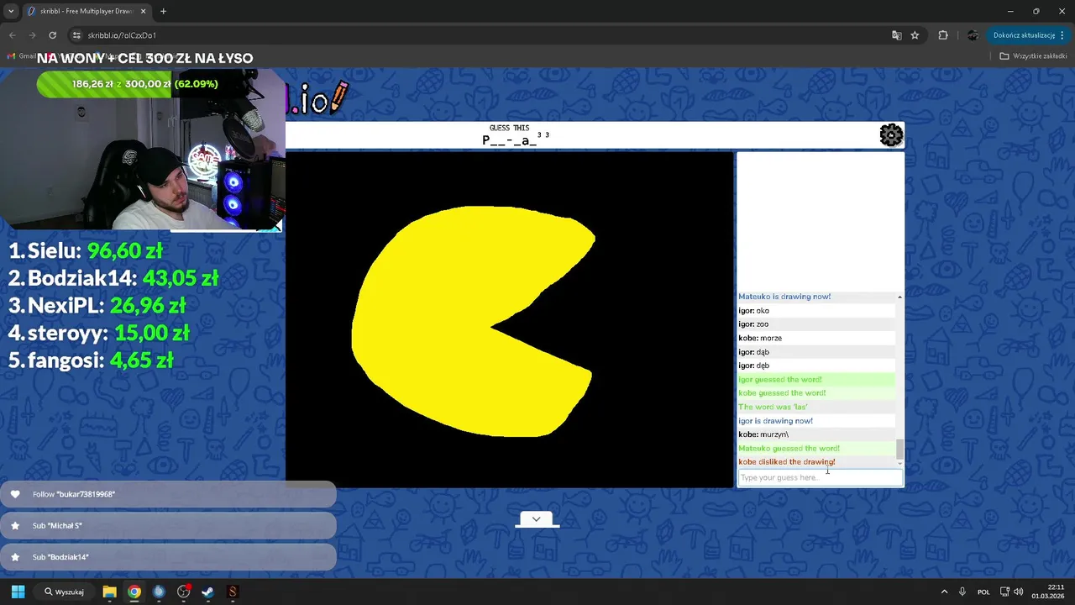Click donor Bodziak14 43,05 zł entry

click(x=113, y=278)
